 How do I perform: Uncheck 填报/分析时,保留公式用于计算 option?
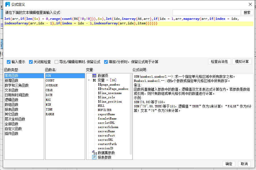(106, 62)
